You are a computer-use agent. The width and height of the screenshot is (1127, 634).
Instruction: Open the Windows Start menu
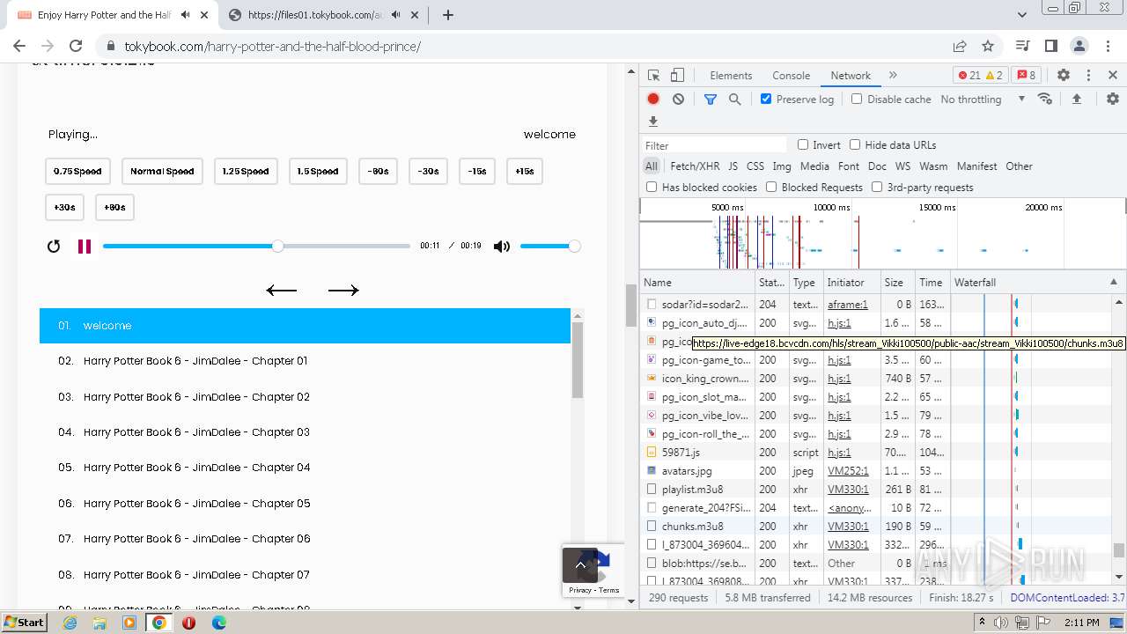[25, 622]
